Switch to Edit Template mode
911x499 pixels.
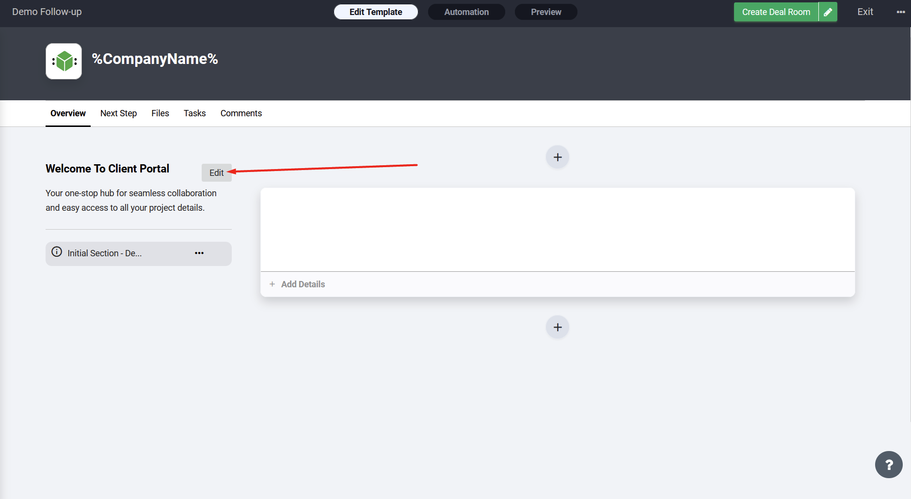click(376, 12)
